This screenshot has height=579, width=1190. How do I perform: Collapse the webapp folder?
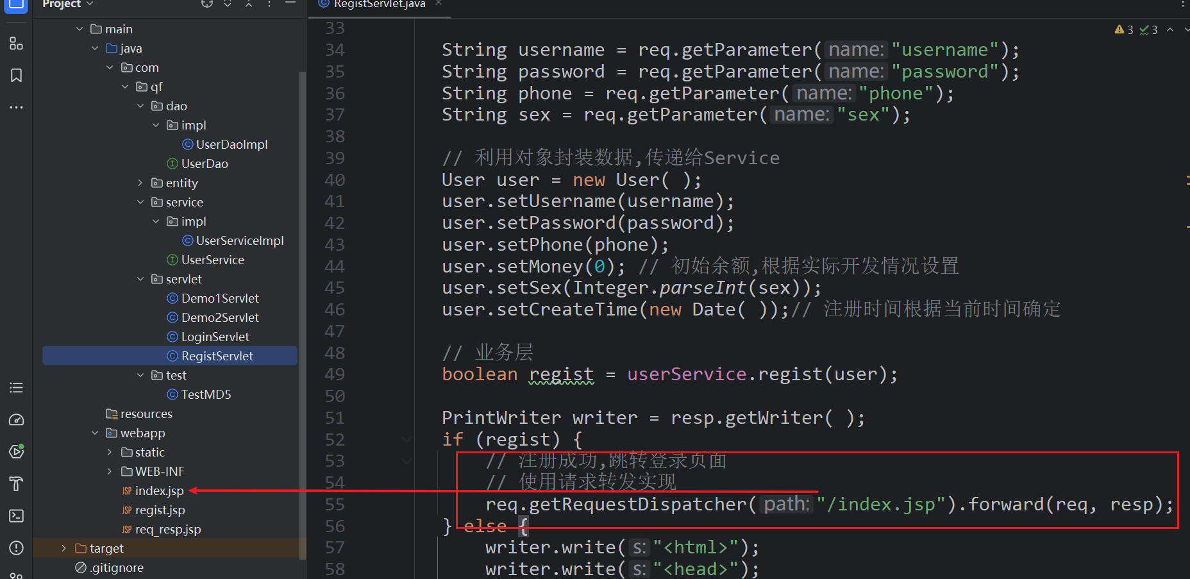pos(95,433)
